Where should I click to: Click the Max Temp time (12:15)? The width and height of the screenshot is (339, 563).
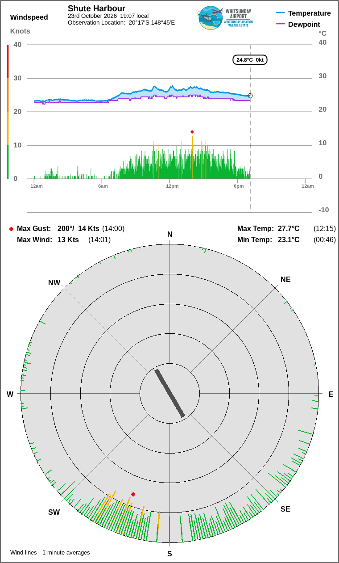[325, 228]
